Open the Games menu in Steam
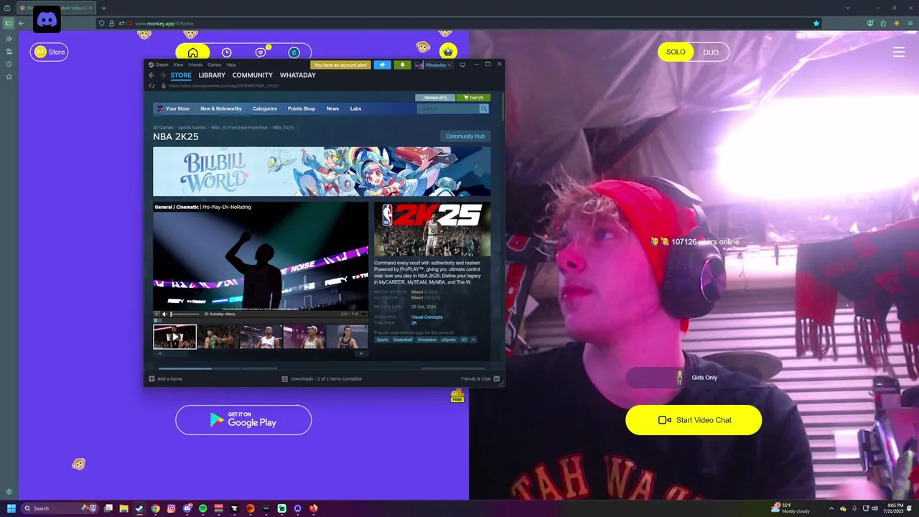This screenshot has width=919, height=517. [215, 65]
